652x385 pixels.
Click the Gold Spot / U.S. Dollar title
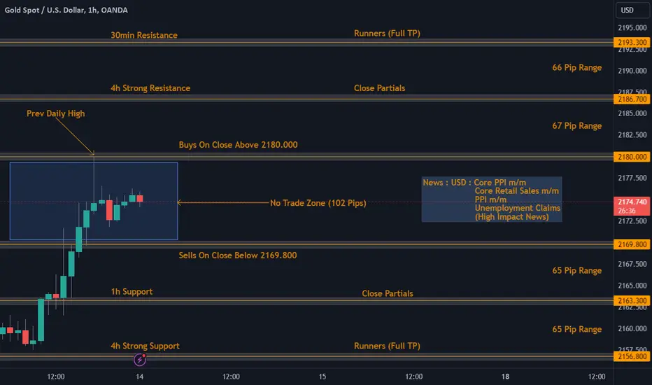[x=66, y=10]
